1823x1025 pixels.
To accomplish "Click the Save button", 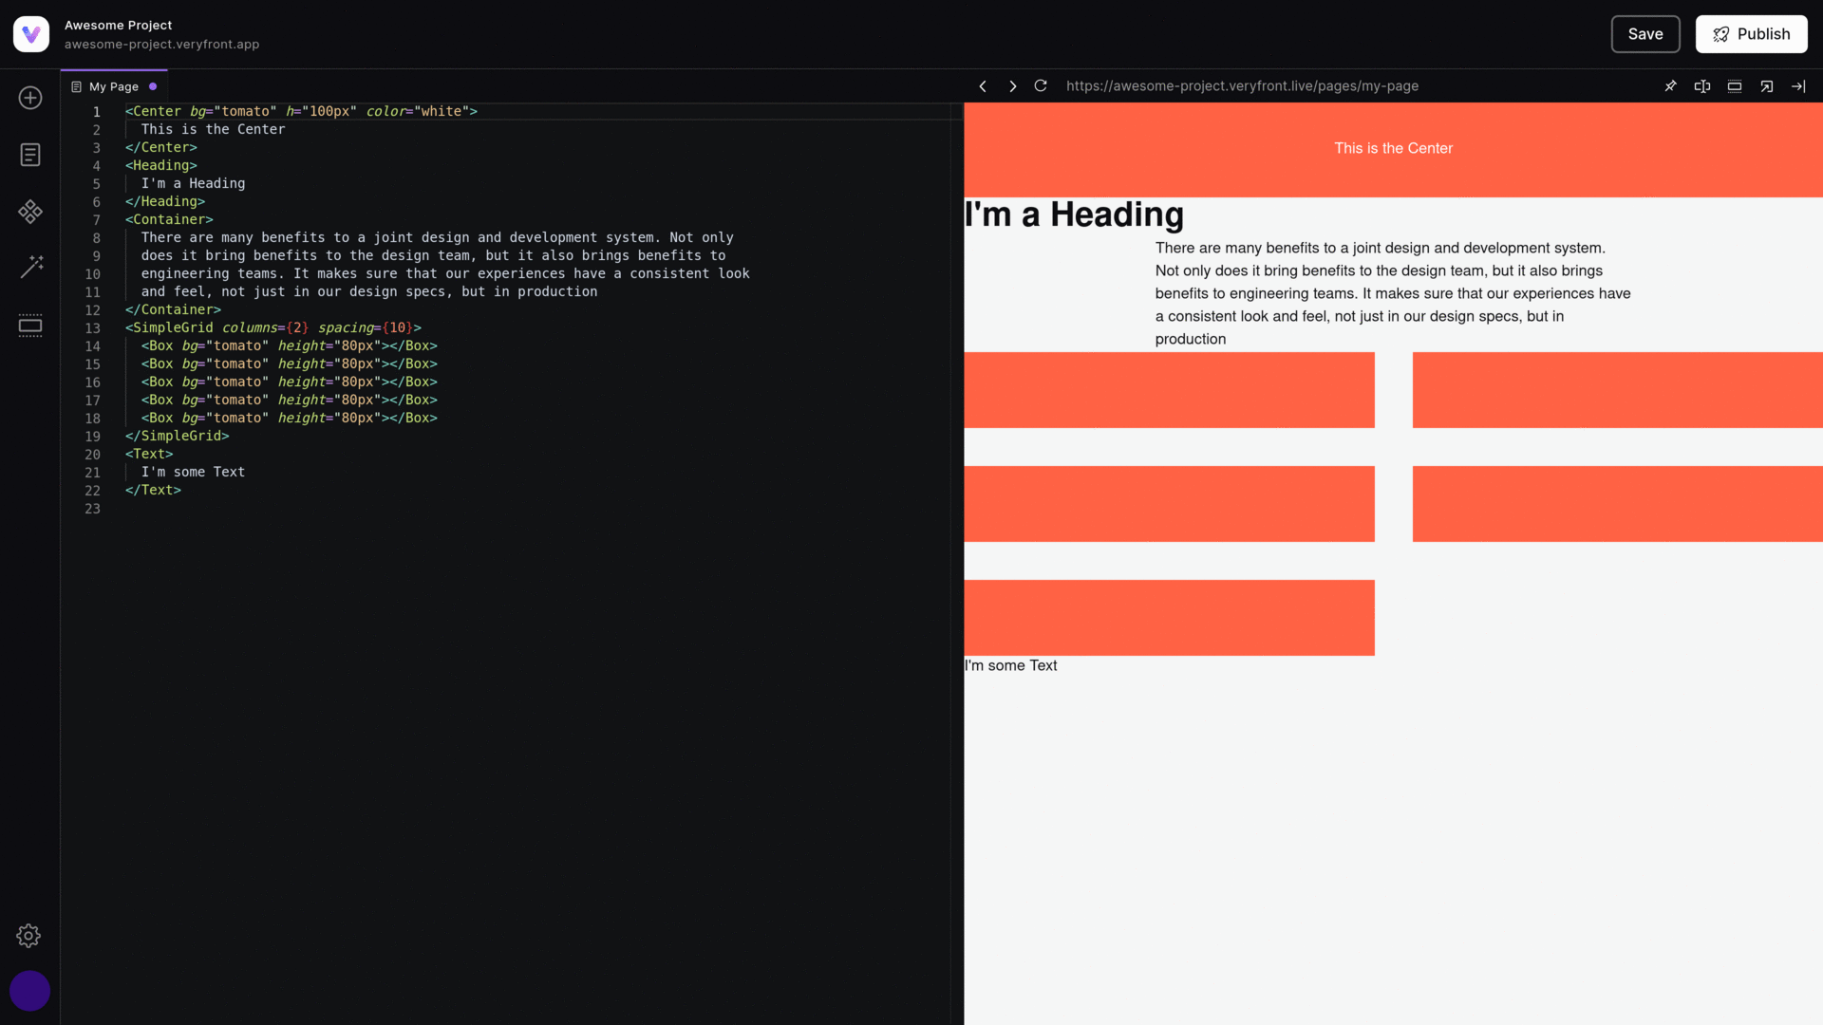I will pyautogui.click(x=1645, y=34).
